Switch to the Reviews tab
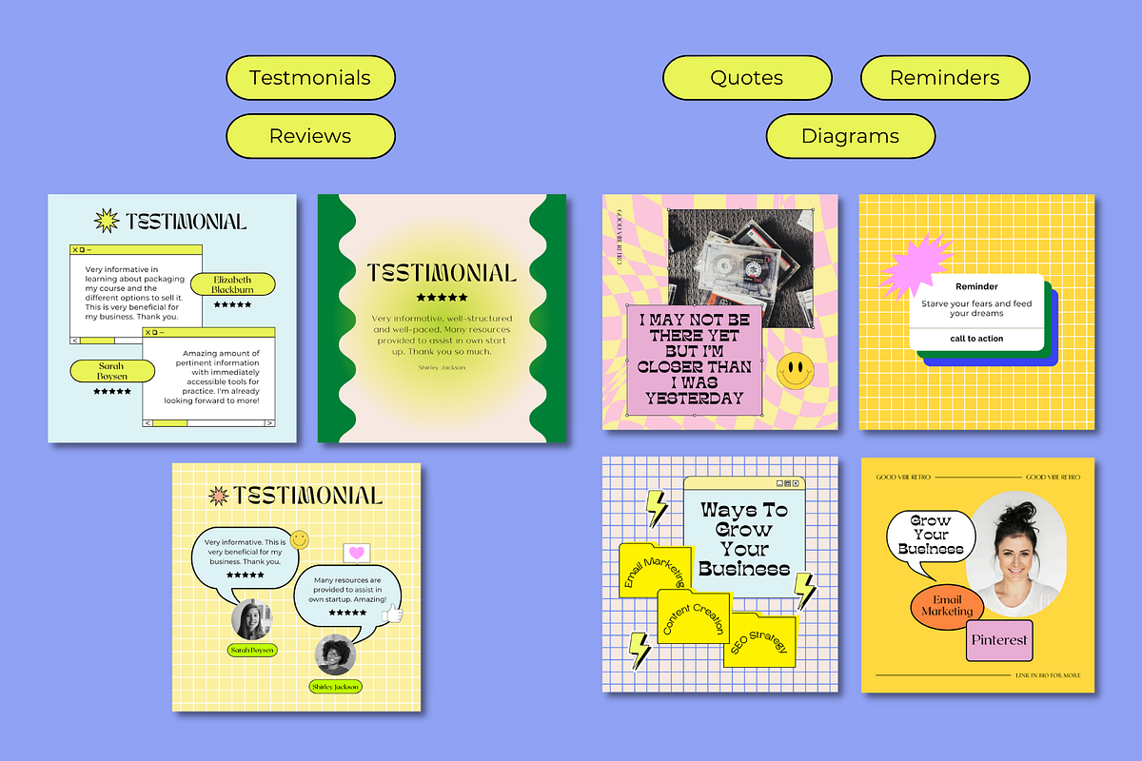Image resolution: width=1142 pixels, height=761 pixels. [310, 136]
